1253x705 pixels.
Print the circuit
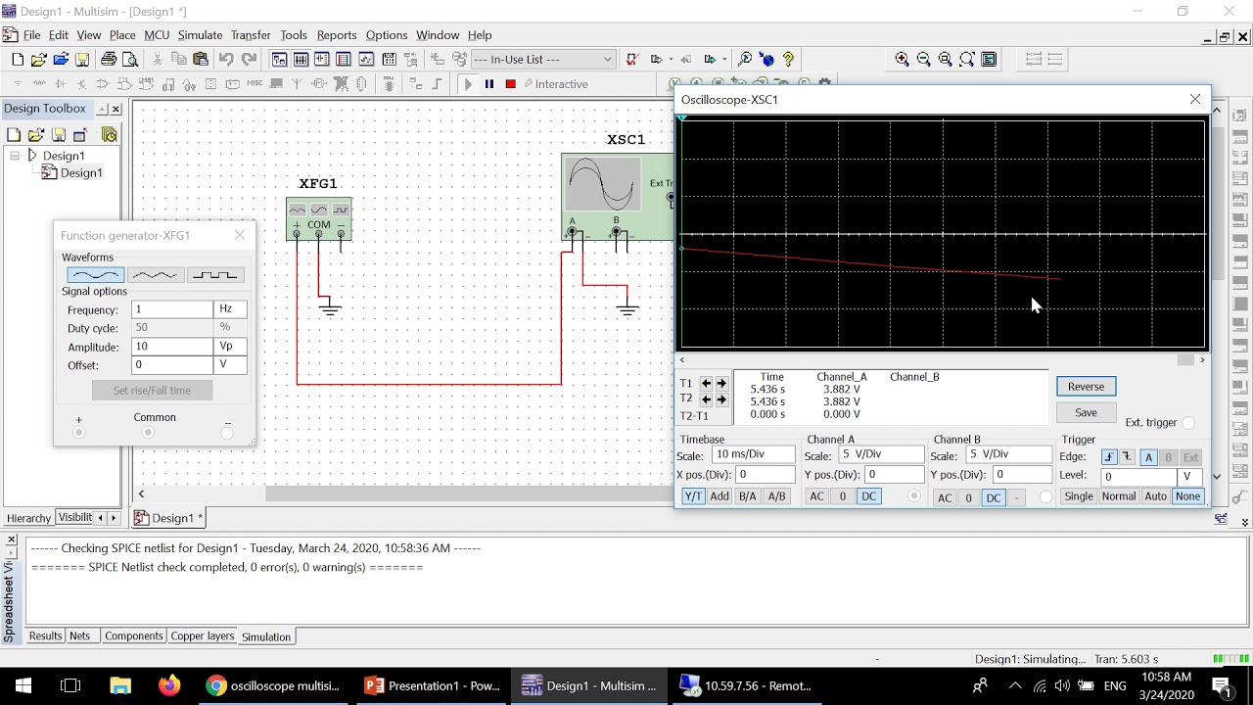click(x=109, y=59)
